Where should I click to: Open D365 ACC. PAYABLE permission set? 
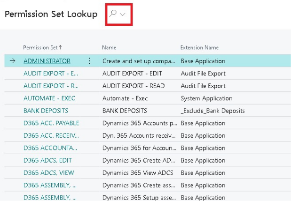click(x=51, y=123)
